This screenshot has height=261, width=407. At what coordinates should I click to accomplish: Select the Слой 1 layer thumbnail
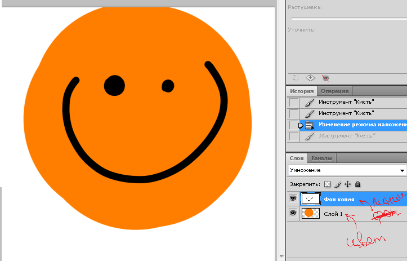pyautogui.click(x=311, y=213)
